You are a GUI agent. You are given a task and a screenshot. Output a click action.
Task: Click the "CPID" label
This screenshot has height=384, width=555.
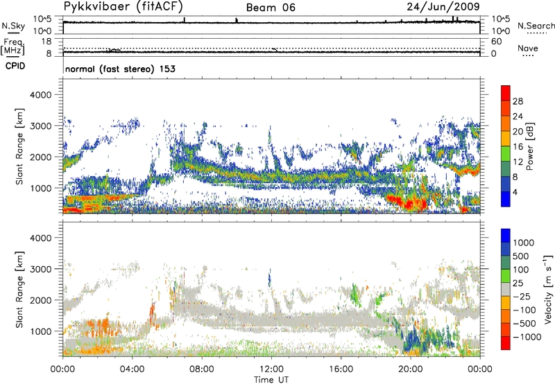[15, 66]
